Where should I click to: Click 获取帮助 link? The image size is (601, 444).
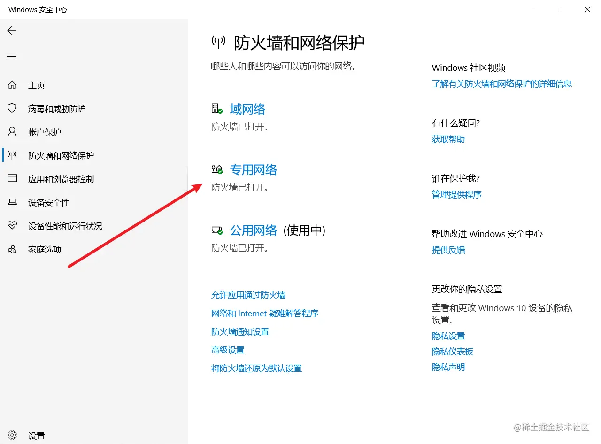click(x=448, y=139)
